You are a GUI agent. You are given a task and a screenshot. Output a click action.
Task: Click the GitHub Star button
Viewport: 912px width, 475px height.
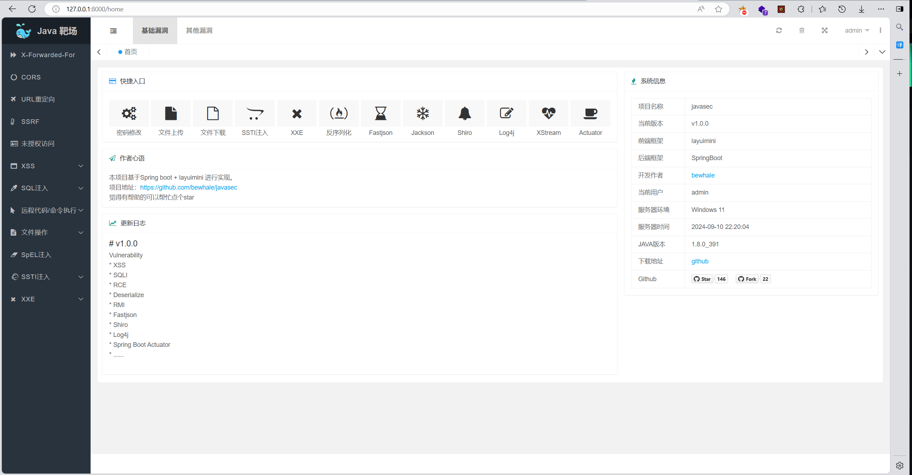[702, 279]
